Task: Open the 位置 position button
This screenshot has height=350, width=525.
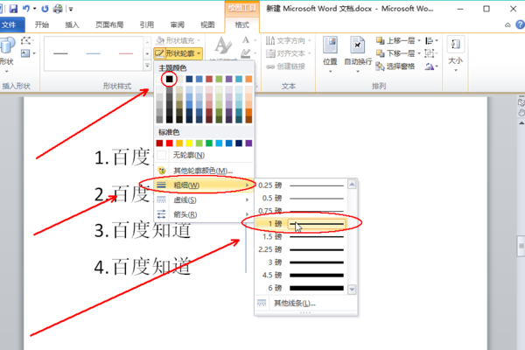Action: pos(330,55)
